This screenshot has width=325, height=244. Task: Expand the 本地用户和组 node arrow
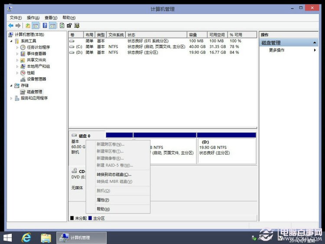(17, 66)
